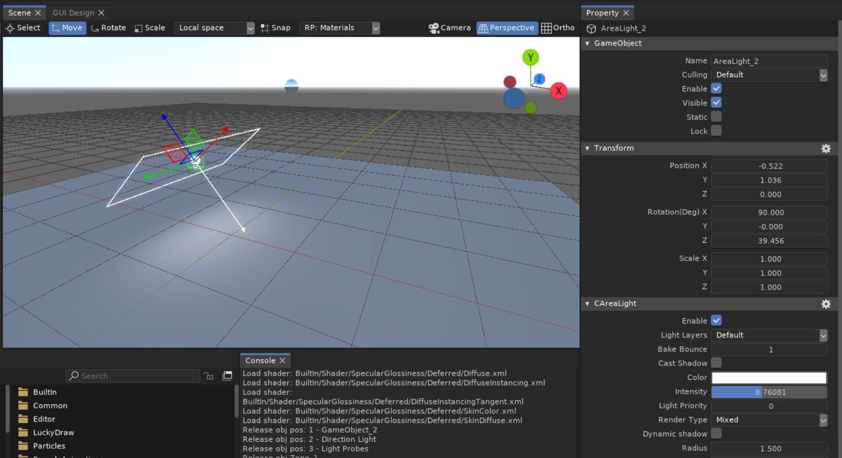
Task: Enable Dynamic shadow checkbox
Action: 716,434
